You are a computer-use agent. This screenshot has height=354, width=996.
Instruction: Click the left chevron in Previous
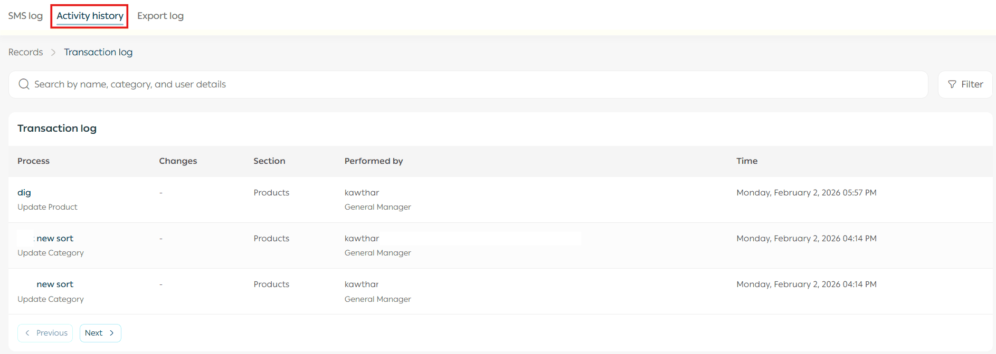pos(27,333)
